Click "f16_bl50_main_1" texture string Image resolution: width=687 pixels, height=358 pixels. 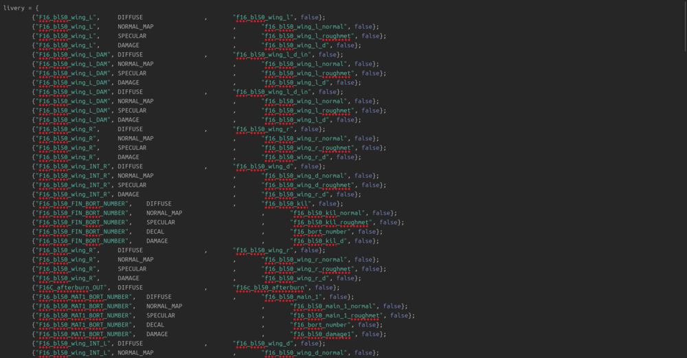coord(292,297)
